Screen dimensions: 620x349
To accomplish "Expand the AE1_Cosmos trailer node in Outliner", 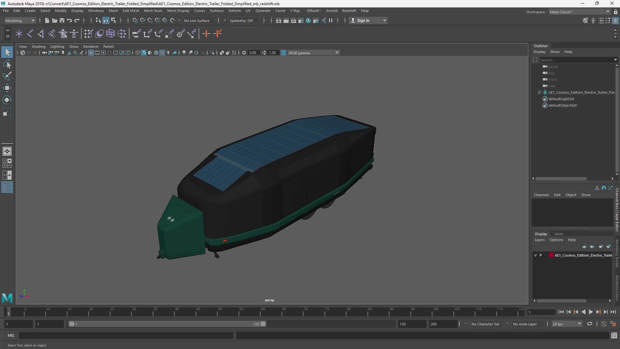I will pyautogui.click(x=539, y=92).
